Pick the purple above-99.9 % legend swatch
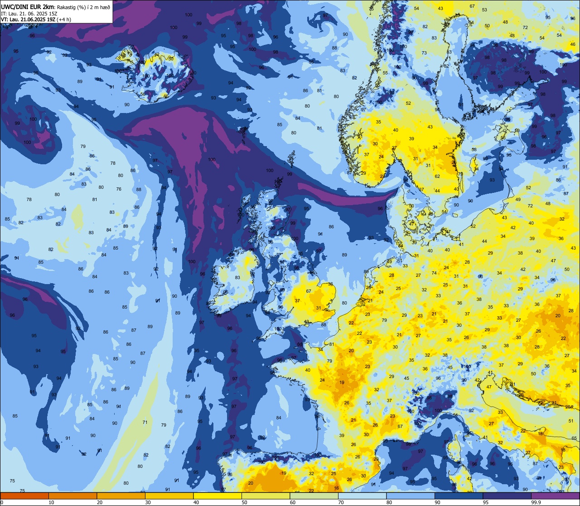Screen dimensions: 580x506 coord(555,496)
